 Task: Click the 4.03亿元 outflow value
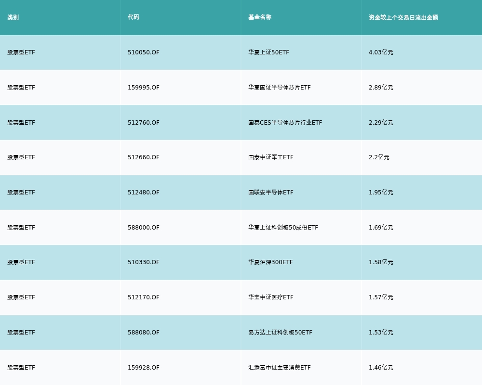(381, 52)
